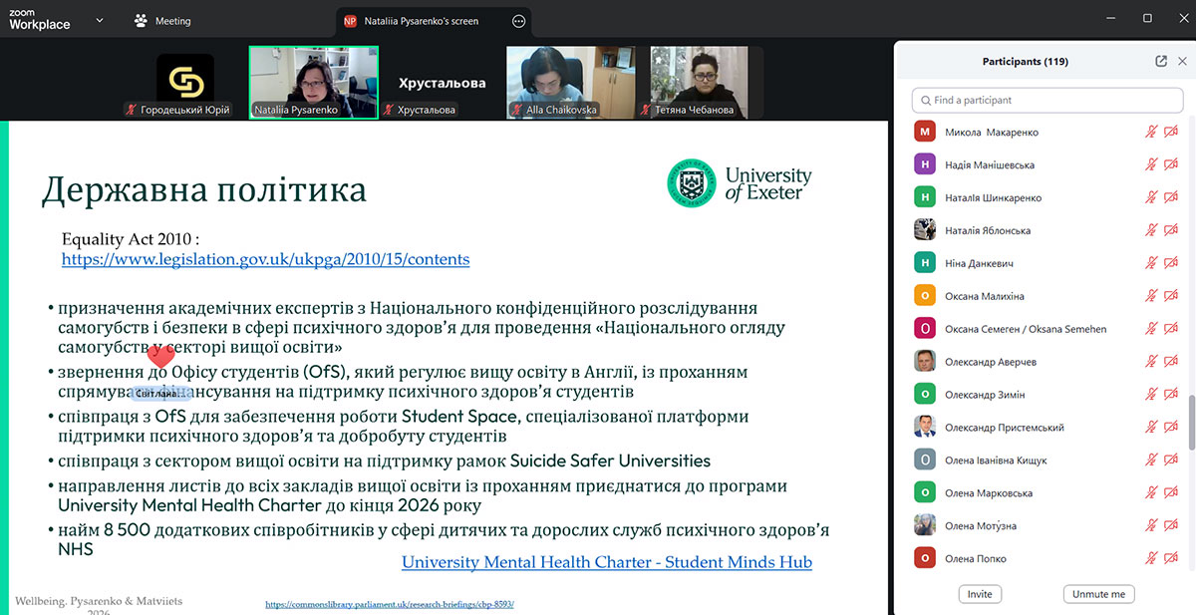Click the Invite button

click(x=980, y=594)
